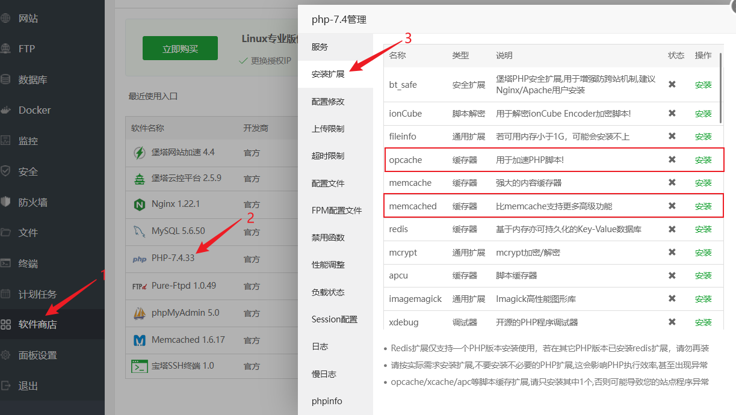This screenshot has height=415, width=736.
Task: Click the 面板设置 gear icon
Action: pyautogui.click(x=5, y=355)
